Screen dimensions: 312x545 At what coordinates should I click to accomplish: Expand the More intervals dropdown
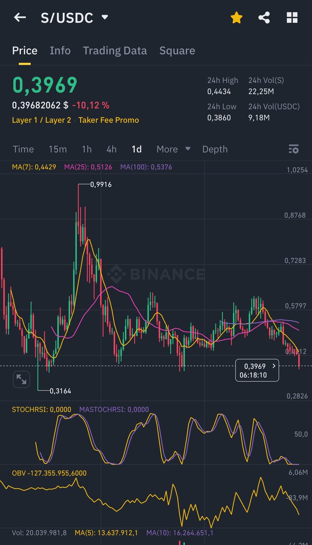pyautogui.click(x=173, y=149)
